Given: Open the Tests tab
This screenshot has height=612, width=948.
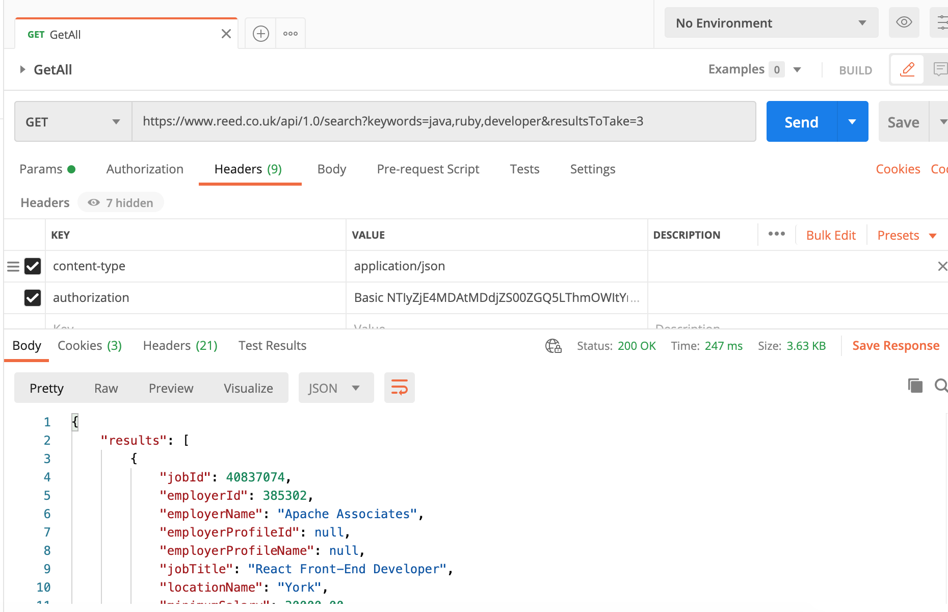Looking at the screenshot, I should coord(524,169).
